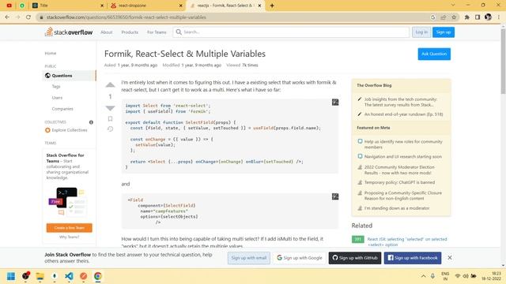Open Tags in the left sidebar
This screenshot has height=284, width=506.
coord(56,87)
